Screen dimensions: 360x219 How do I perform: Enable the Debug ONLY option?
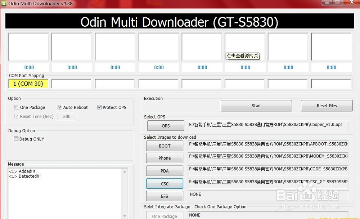point(16,139)
